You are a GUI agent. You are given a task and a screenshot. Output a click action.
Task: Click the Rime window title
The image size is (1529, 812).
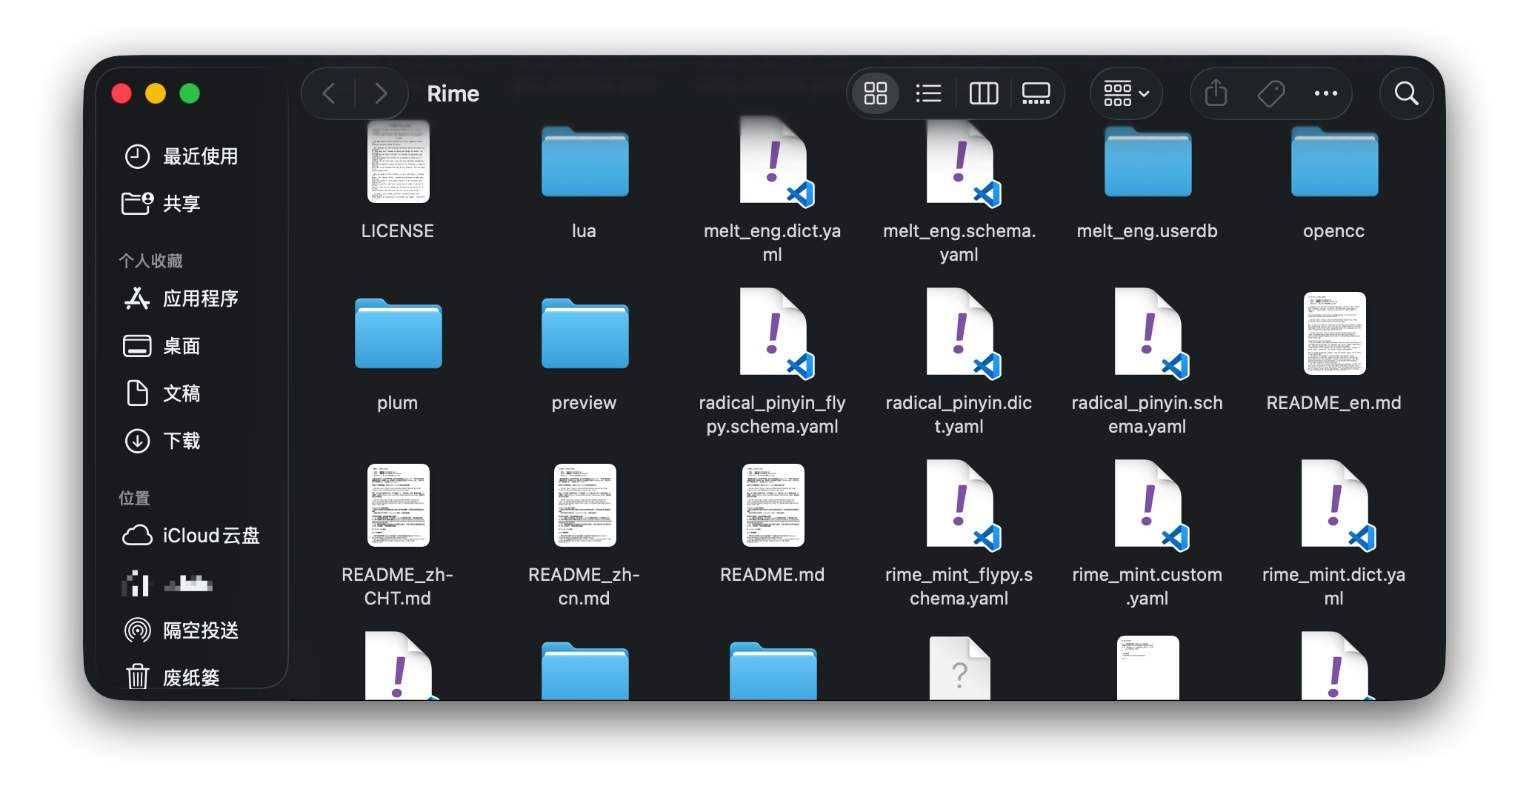coord(453,93)
